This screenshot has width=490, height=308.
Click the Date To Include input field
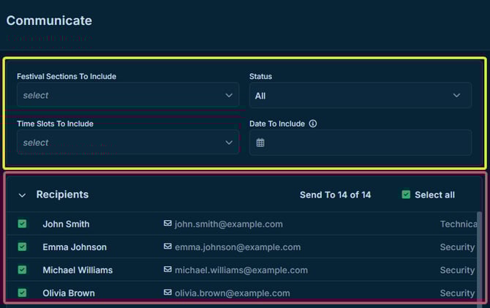pyautogui.click(x=366, y=143)
